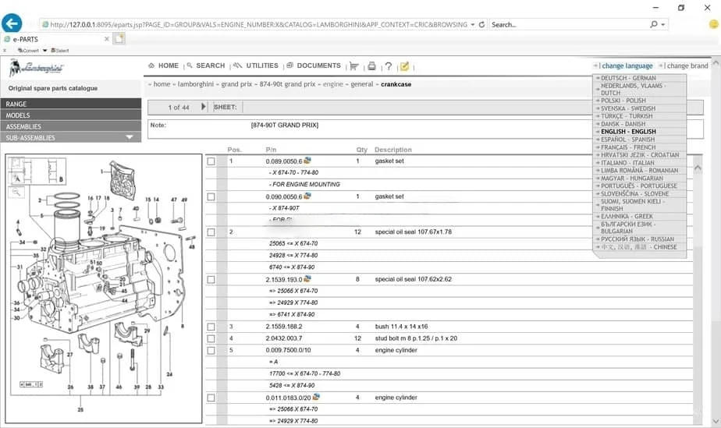Click the Select toolbar button
The height and width of the screenshot is (428, 721).
tap(60, 51)
